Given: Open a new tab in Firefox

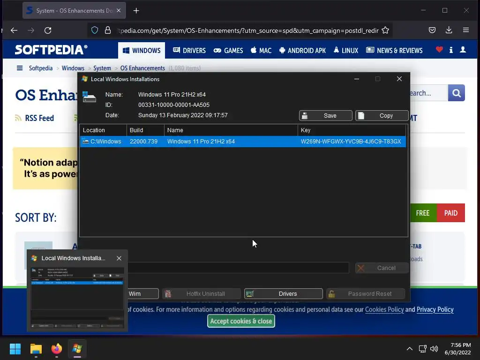Looking at the screenshot, I should click(136, 11).
